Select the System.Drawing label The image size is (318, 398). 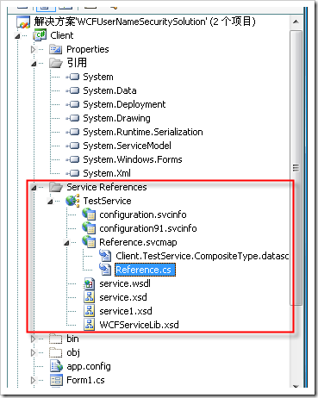pos(116,118)
